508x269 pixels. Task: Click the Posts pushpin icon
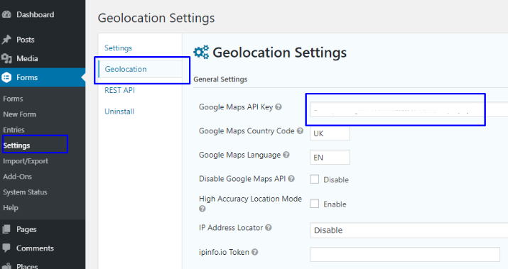click(x=6, y=40)
